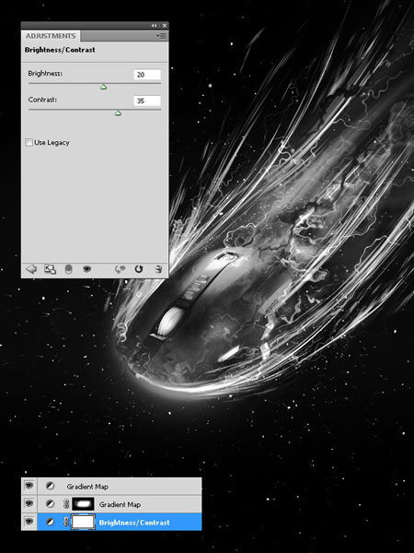
Task: Clip the adjustment to the layer below
Action: [69, 269]
